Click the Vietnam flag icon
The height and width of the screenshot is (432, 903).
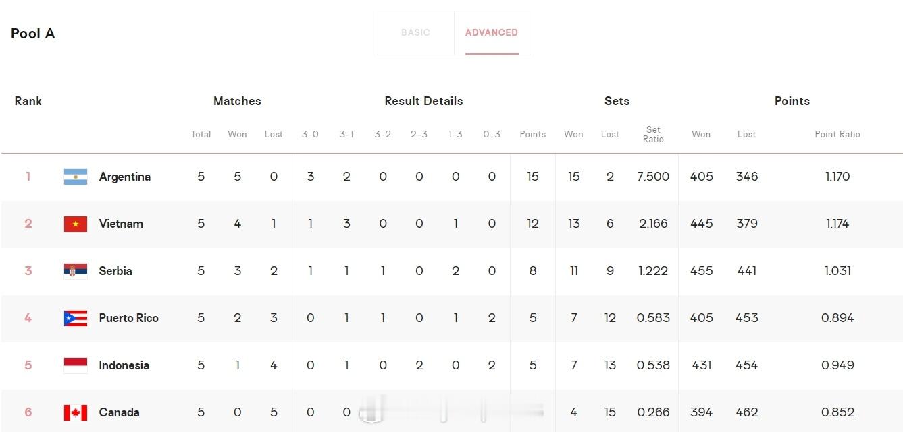76,224
